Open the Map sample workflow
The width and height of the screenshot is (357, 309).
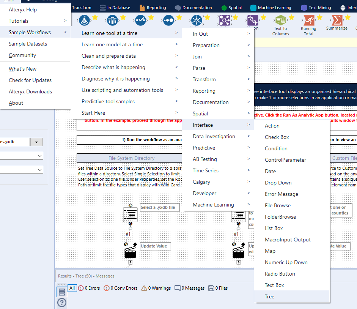292,251
